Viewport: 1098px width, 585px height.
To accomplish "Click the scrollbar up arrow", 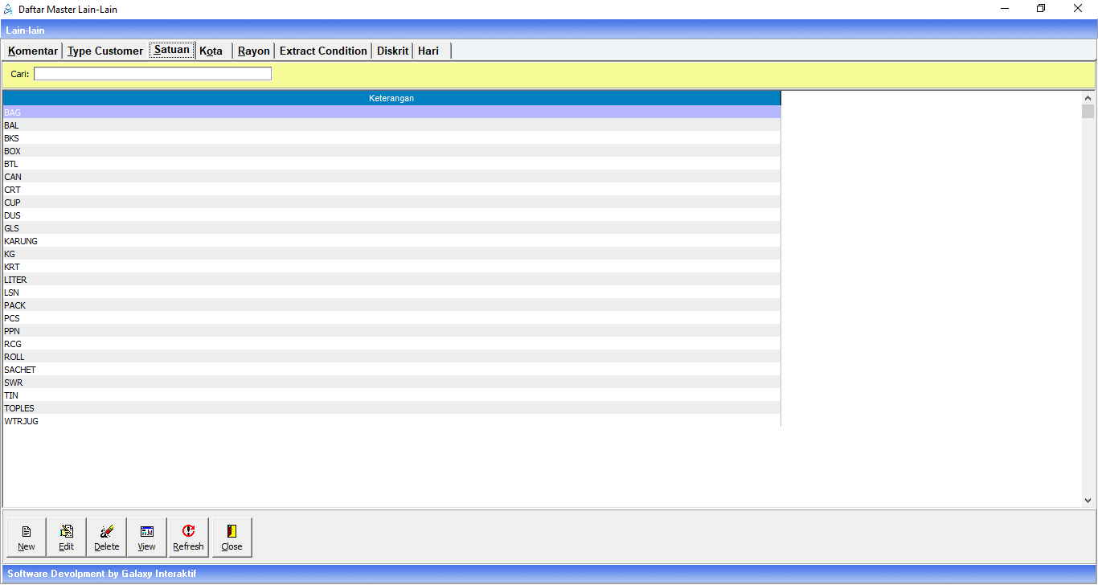I will pyautogui.click(x=1088, y=98).
